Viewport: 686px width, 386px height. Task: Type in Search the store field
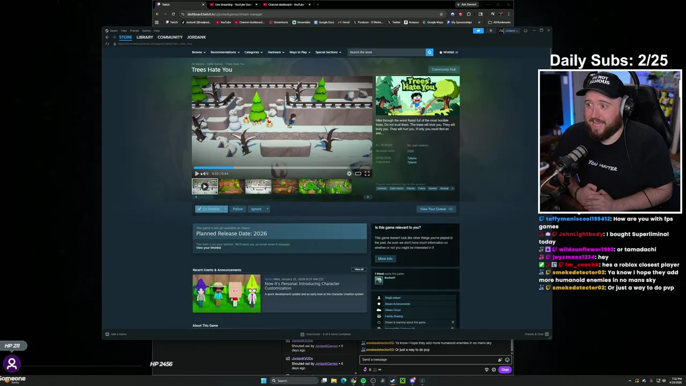coord(386,52)
